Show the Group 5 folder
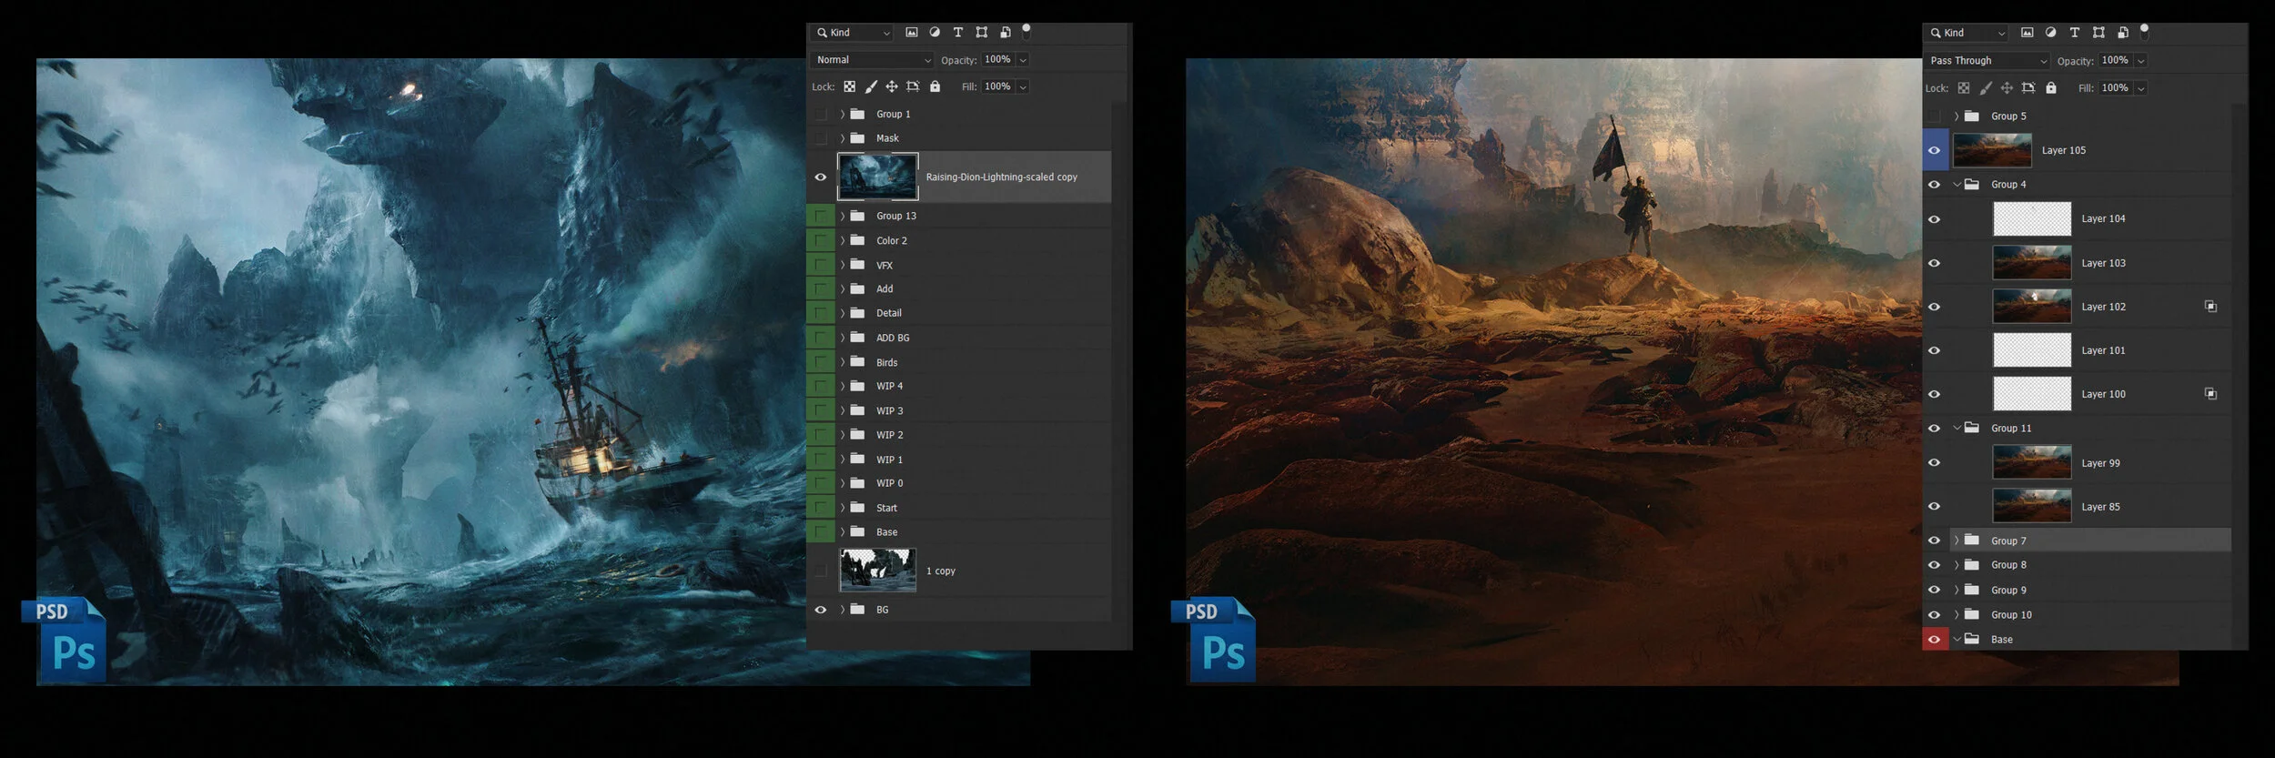Viewport: 2275px width, 758px height. pos(1935,116)
